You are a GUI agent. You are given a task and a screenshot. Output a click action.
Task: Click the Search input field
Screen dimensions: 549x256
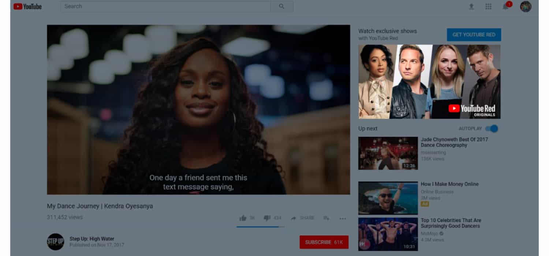(165, 6)
